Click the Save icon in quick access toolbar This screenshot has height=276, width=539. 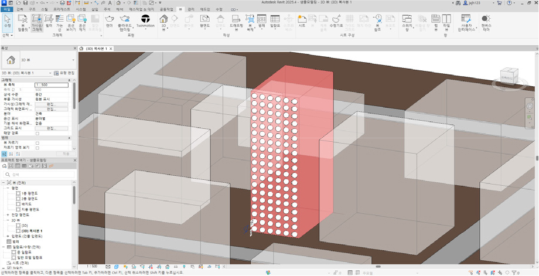25,3
